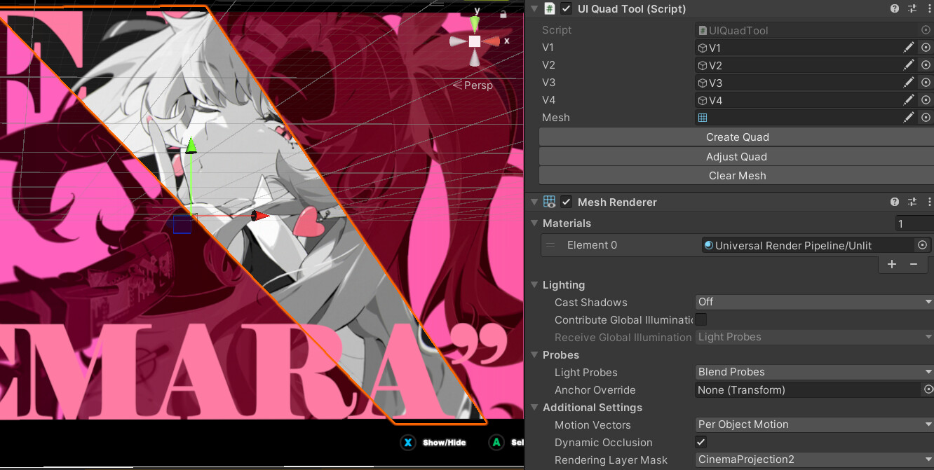Click the orientation gizmo center cube
This screenshot has height=470, width=934.
[x=475, y=41]
